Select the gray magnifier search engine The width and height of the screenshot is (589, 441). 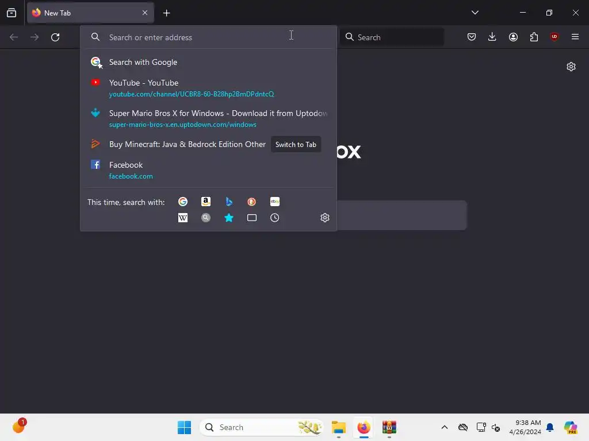(x=206, y=218)
